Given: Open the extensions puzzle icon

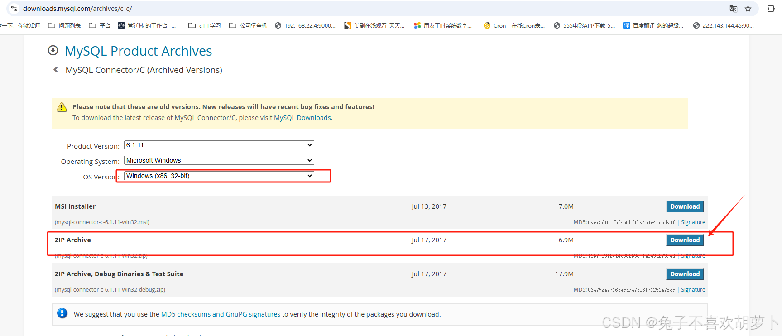Looking at the screenshot, I should point(771,9).
